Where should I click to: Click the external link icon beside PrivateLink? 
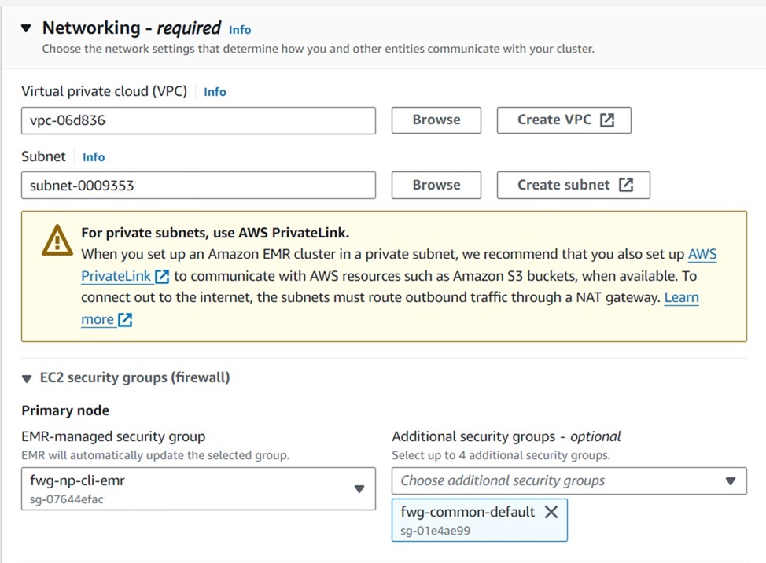click(162, 277)
